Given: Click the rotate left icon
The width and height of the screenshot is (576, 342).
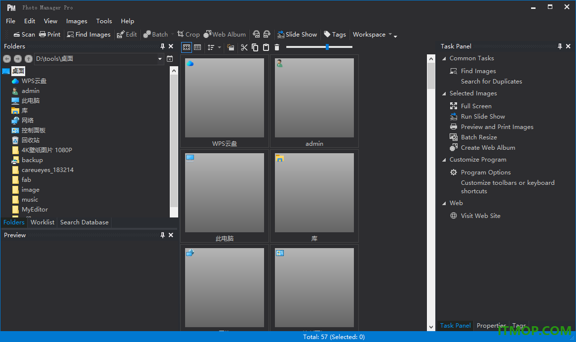Looking at the screenshot, I should 256,34.
